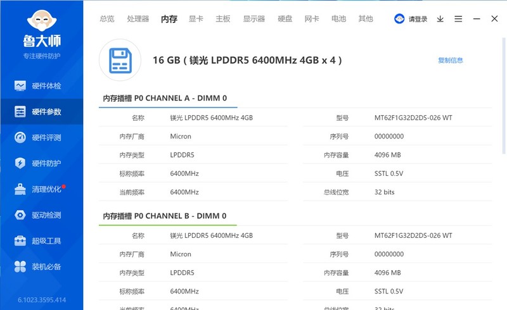This screenshot has width=507, height=310.
Task: Click Channel B 标称频率 value 6400MHz
Action: click(x=184, y=291)
